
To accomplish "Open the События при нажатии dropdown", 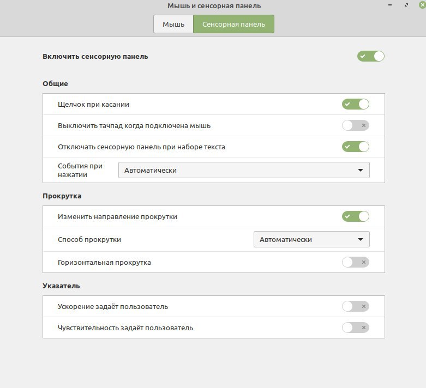I will point(244,170).
